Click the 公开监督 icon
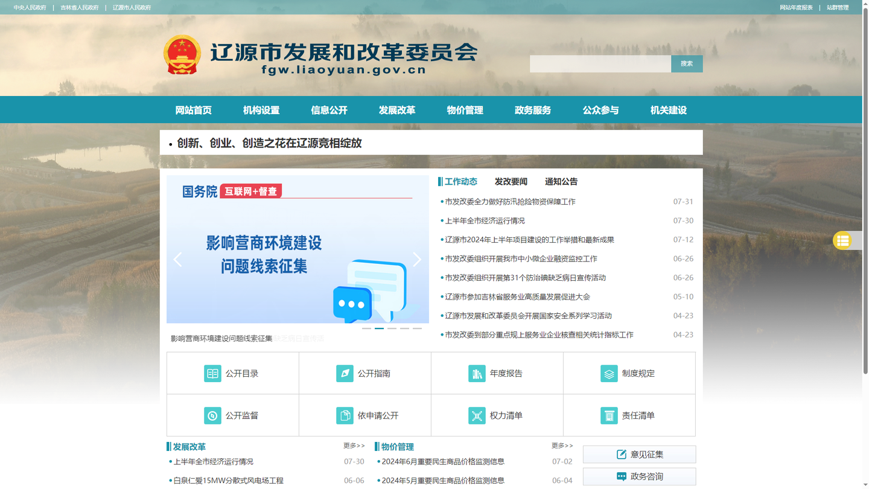The height and width of the screenshot is (489, 869). tap(212, 415)
